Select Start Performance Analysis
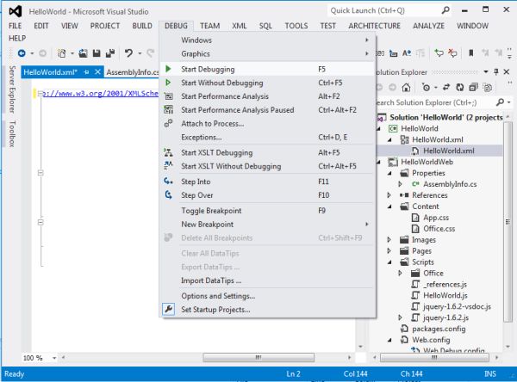The height and width of the screenshot is (382, 517). coord(267,96)
